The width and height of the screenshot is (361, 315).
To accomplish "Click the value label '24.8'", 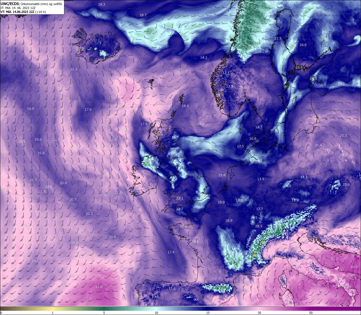I will click(75, 243).
